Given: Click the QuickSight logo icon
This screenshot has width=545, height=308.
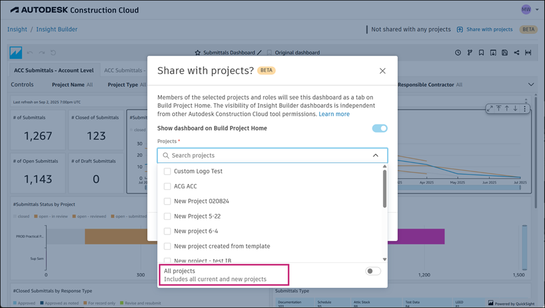Looking at the screenshot, I should tap(16, 53).
